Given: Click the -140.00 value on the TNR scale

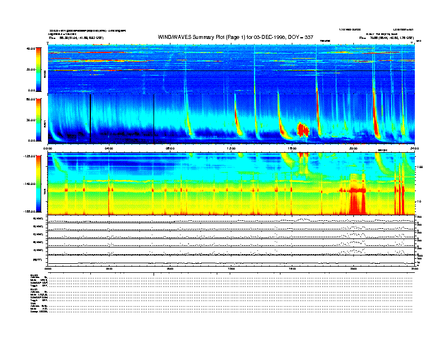Looking at the screenshot, I should pyautogui.click(x=30, y=184).
